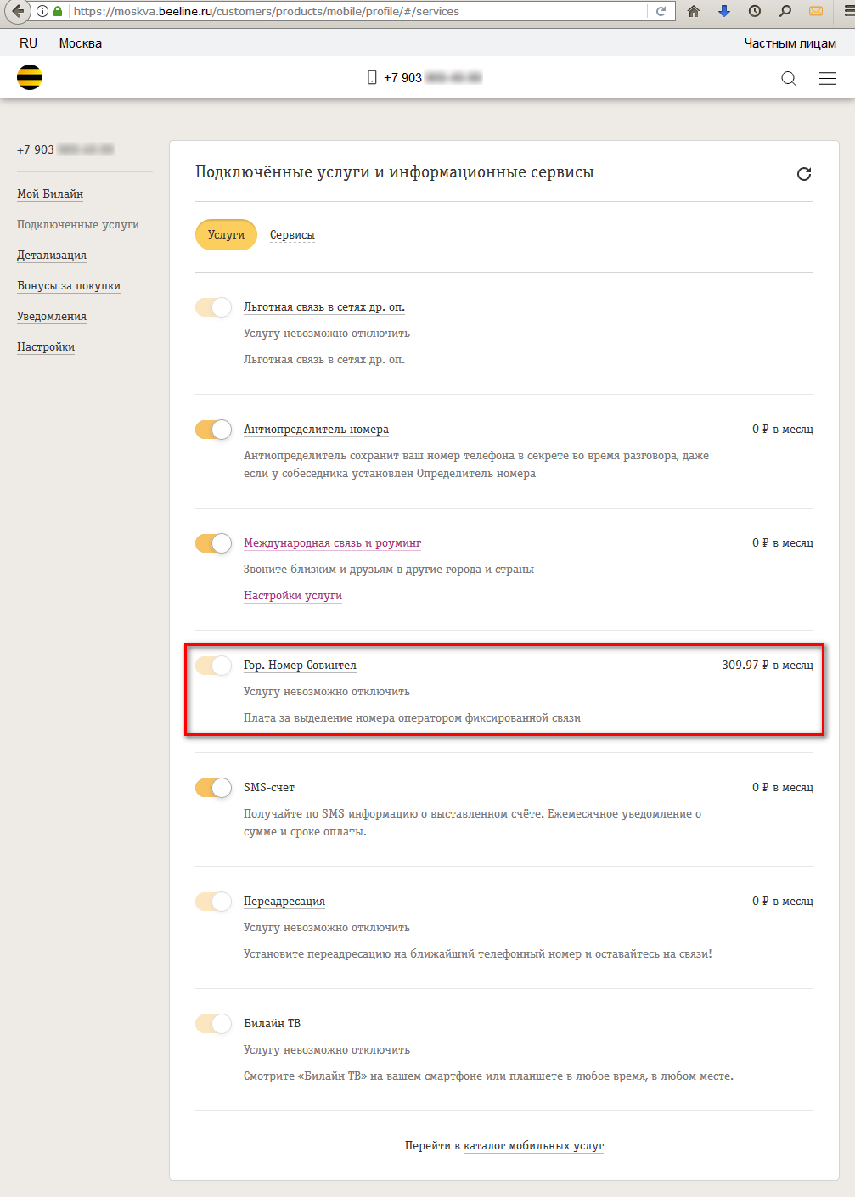This screenshot has width=855, height=1197.
Task: Turn off Антиопределитель номера switch
Action: pos(213,430)
